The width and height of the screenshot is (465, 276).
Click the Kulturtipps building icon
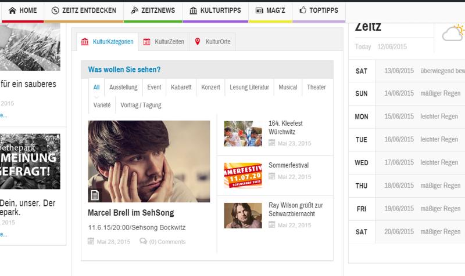[x=194, y=10]
